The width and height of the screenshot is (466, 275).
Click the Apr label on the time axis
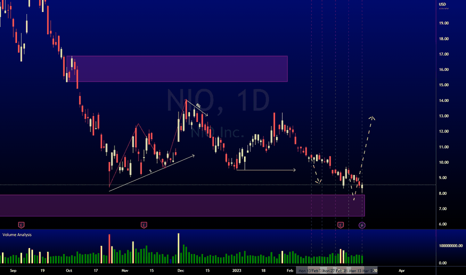401,270
